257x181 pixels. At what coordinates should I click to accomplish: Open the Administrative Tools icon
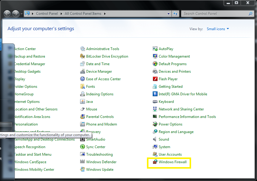tap(83, 49)
